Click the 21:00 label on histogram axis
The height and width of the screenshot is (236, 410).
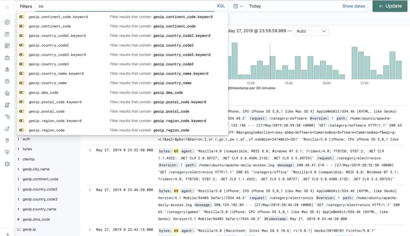(364, 83)
